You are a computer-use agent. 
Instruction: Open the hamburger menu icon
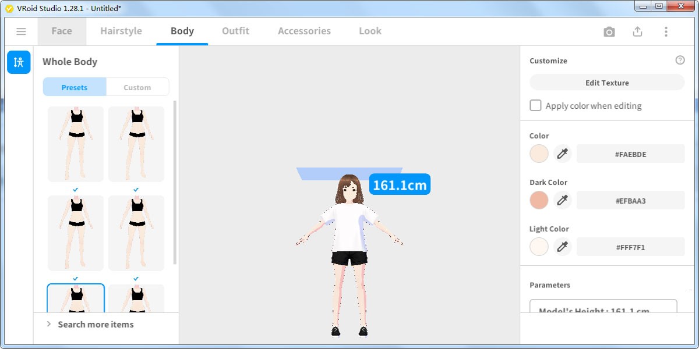point(21,31)
